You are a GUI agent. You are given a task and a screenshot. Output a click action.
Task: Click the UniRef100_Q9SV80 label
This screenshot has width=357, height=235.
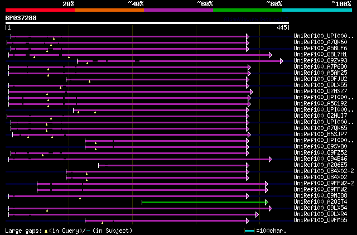pyautogui.click(x=320, y=147)
